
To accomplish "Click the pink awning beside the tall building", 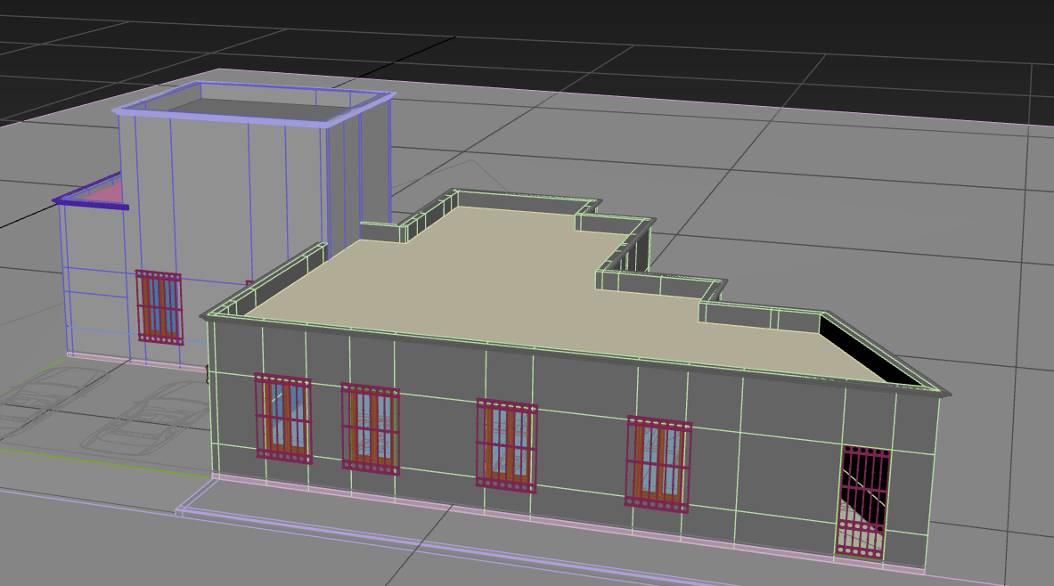I will tap(105, 192).
